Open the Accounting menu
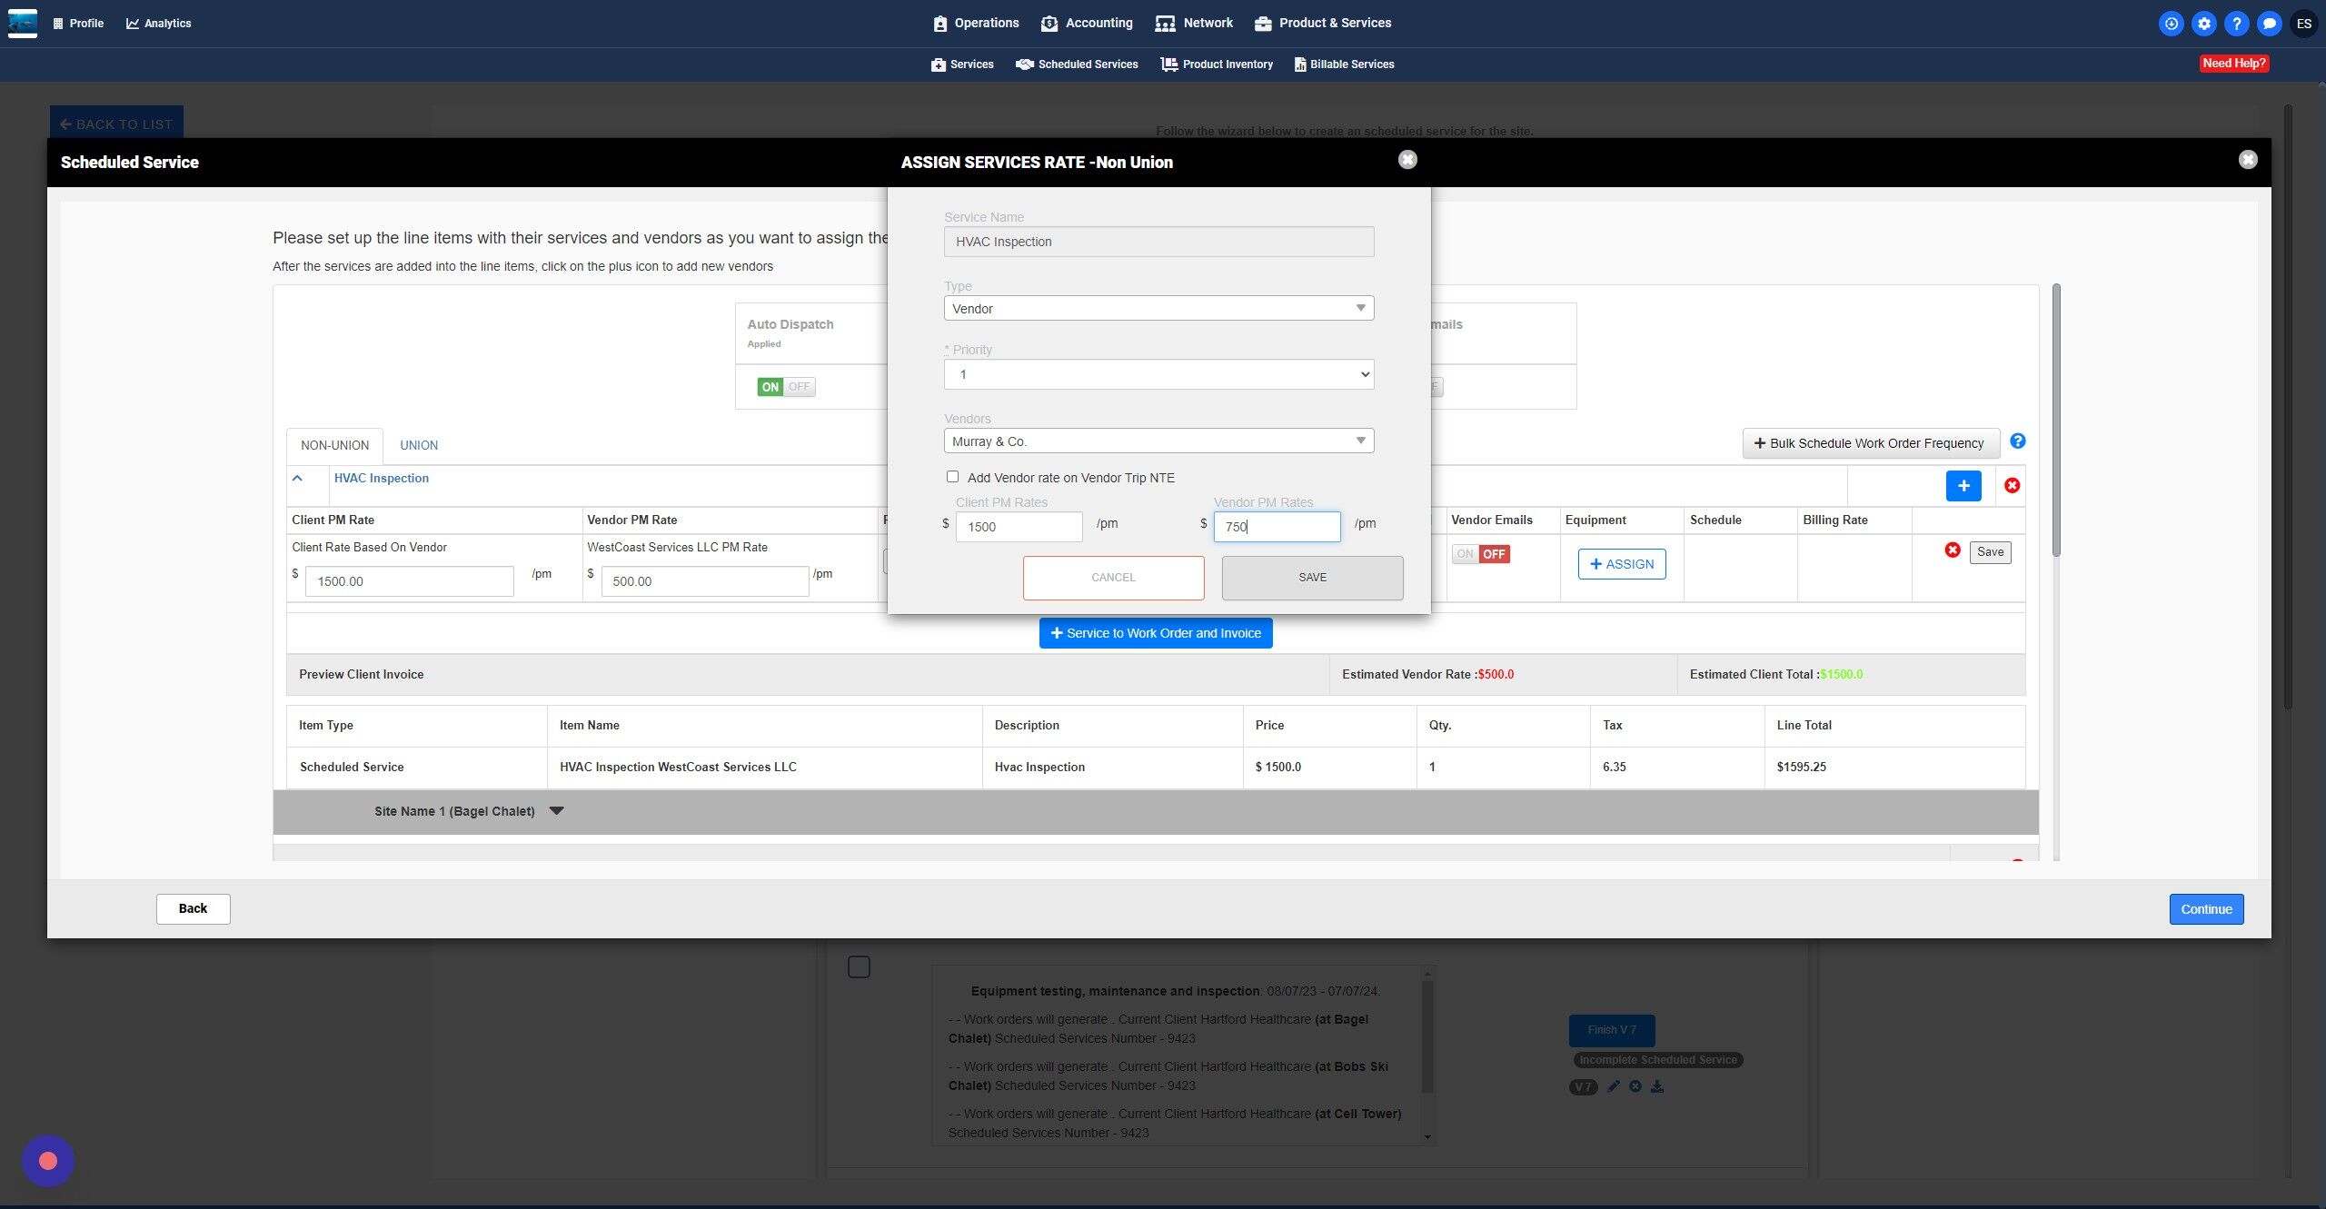This screenshot has height=1209, width=2326. coord(1087,24)
